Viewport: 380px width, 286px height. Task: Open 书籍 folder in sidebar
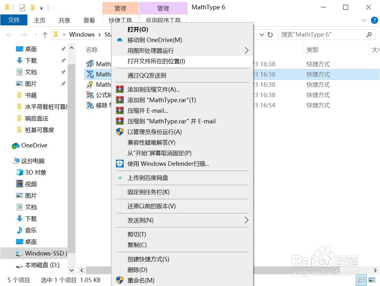point(31,95)
